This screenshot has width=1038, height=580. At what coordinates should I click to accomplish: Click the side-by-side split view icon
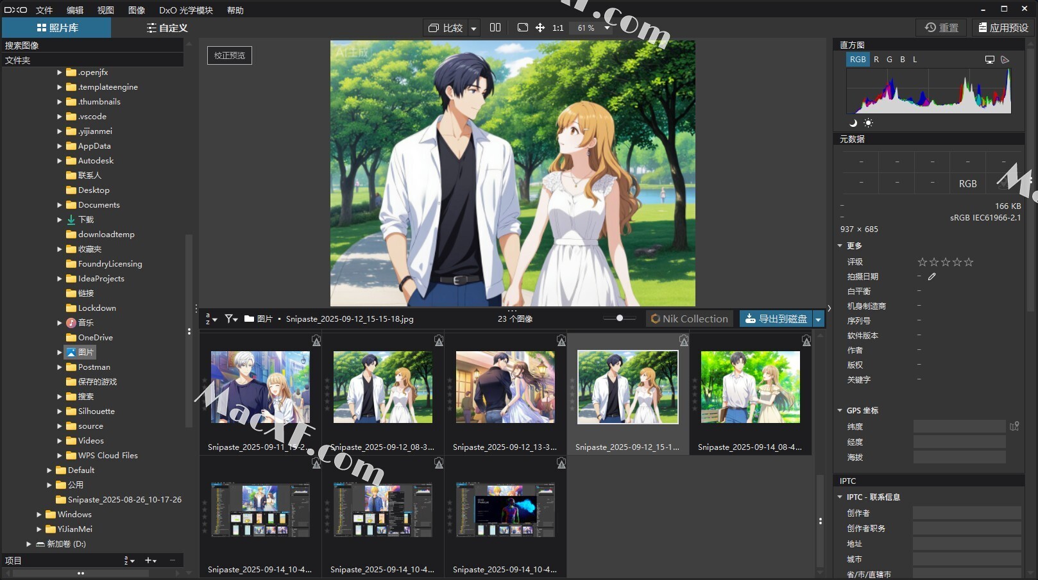(x=495, y=28)
